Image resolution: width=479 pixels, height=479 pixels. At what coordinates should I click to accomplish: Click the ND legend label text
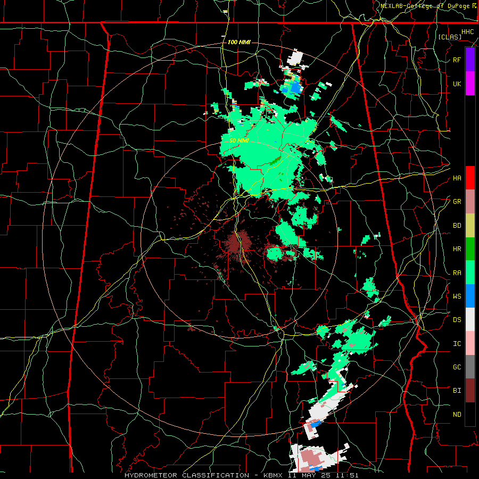click(457, 415)
